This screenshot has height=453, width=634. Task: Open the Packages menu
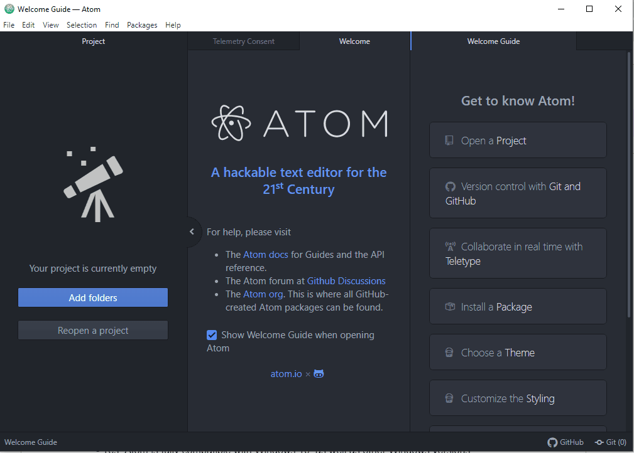click(x=142, y=25)
